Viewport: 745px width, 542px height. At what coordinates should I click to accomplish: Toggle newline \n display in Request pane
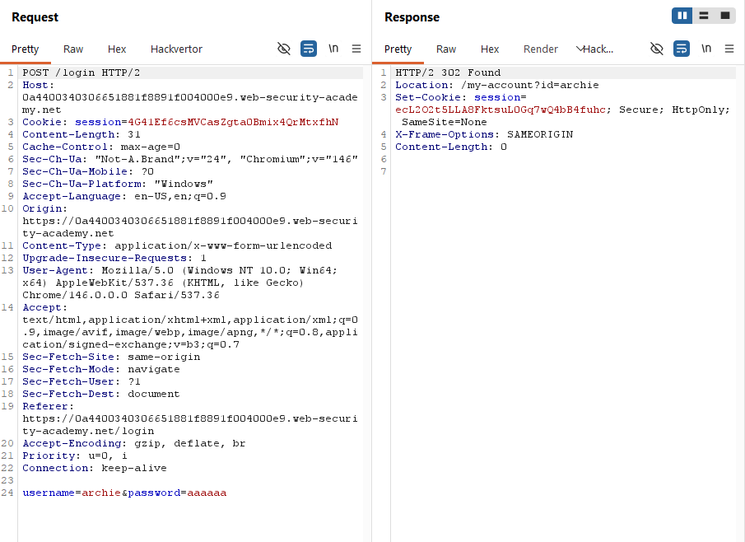[x=333, y=49]
